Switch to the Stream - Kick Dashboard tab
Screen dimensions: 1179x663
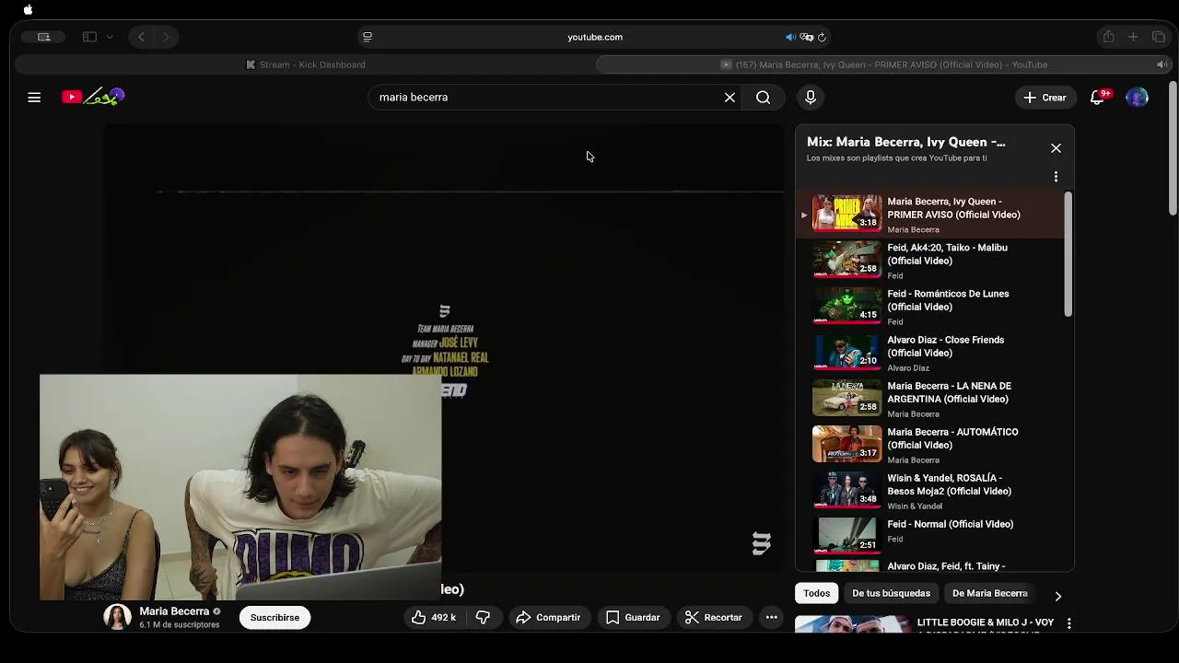tap(305, 64)
